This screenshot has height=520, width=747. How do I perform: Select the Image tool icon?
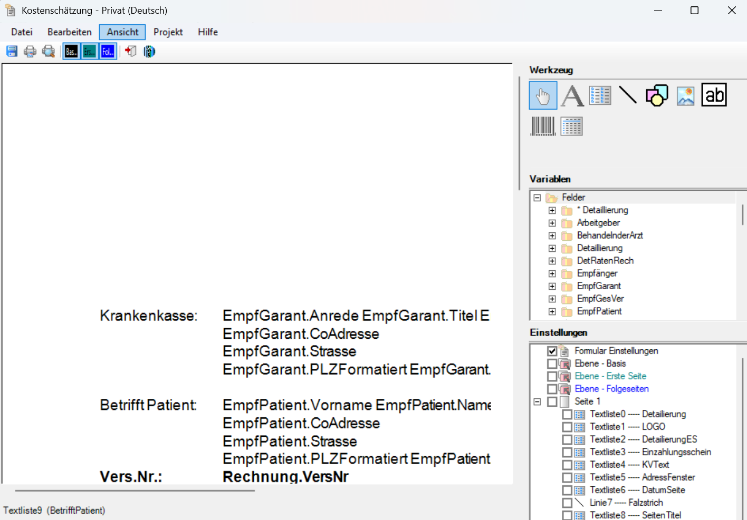pyautogui.click(x=685, y=96)
